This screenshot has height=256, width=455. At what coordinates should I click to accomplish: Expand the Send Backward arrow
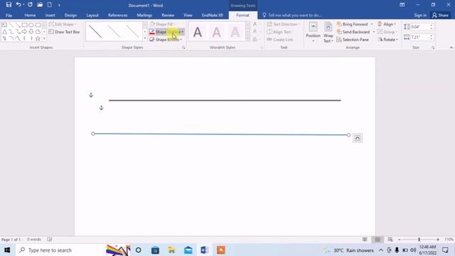(x=374, y=32)
